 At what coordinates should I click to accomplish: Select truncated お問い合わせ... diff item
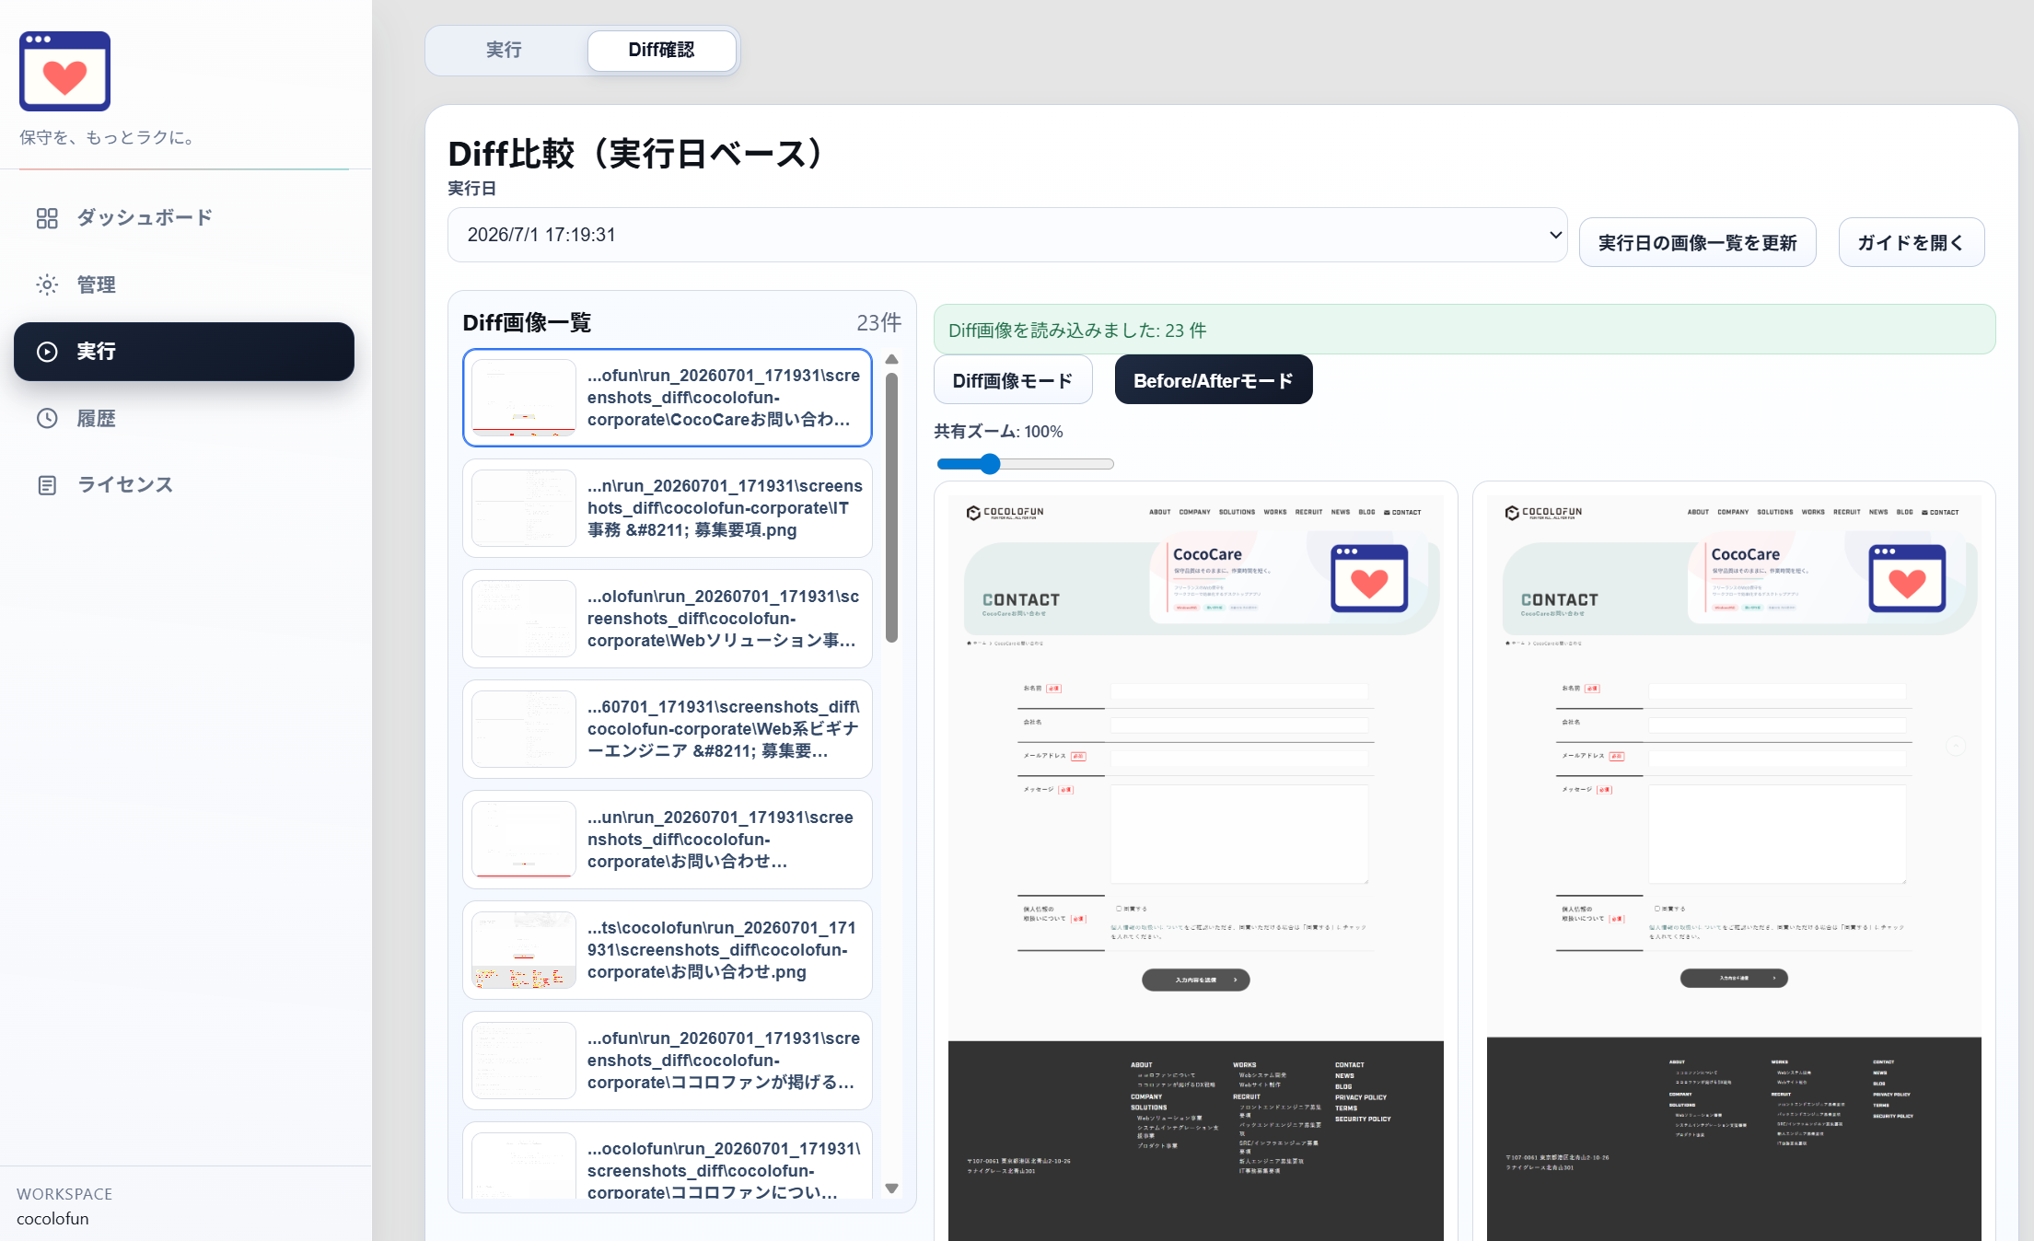pos(668,840)
